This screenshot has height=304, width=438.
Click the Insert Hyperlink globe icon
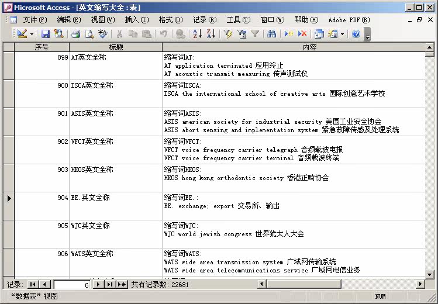pyautogui.click(x=181, y=34)
